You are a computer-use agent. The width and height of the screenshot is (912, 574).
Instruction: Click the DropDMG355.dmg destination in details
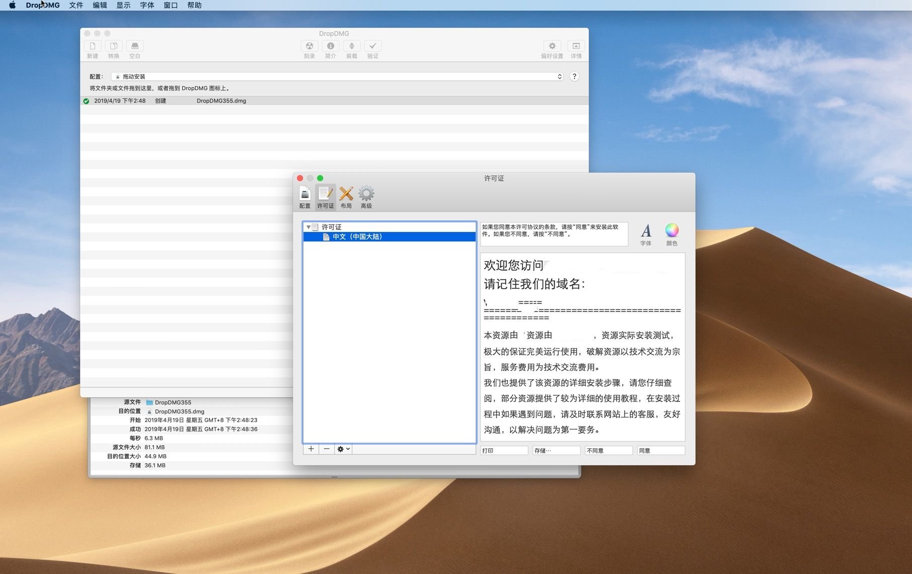point(175,412)
